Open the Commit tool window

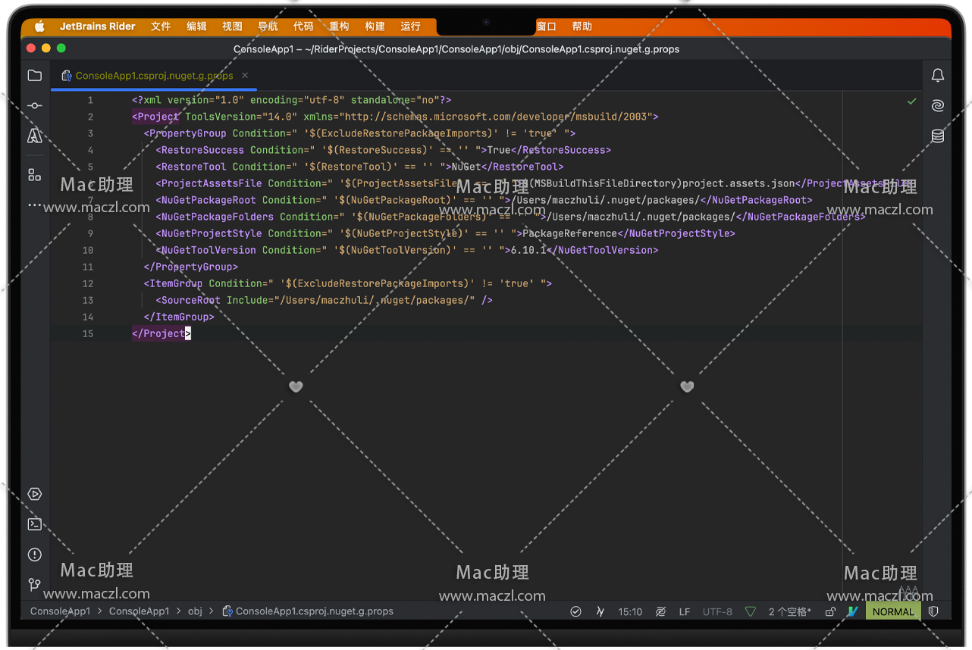pyautogui.click(x=35, y=106)
